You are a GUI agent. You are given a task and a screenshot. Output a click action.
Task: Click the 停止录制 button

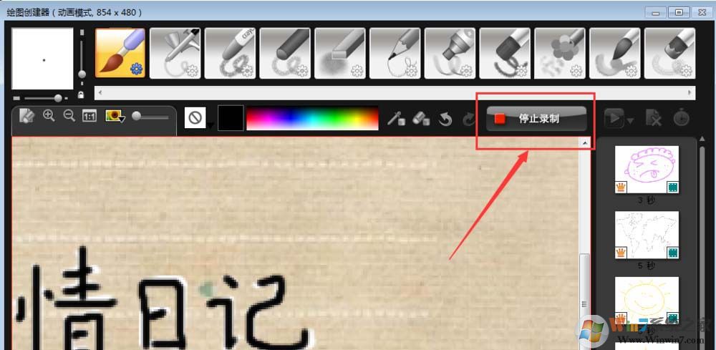536,119
